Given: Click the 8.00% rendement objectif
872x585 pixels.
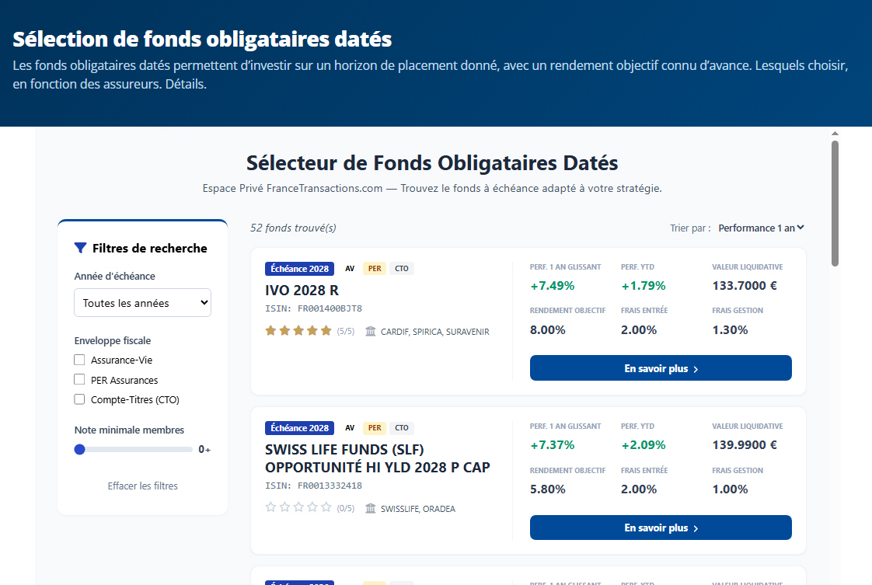Looking at the screenshot, I should point(548,329).
